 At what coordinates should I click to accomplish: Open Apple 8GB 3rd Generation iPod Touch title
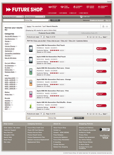click(x=51, y=45)
